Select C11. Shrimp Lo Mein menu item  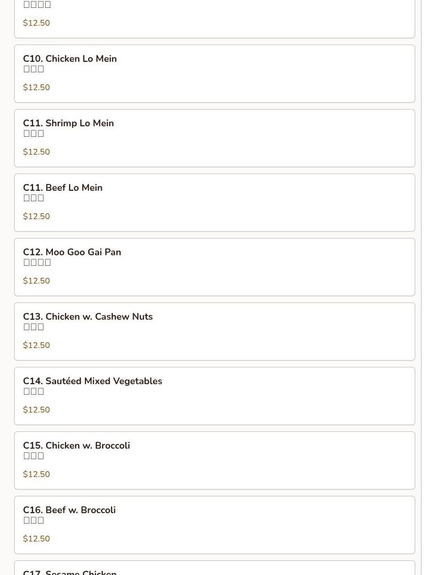pyautogui.click(x=214, y=138)
